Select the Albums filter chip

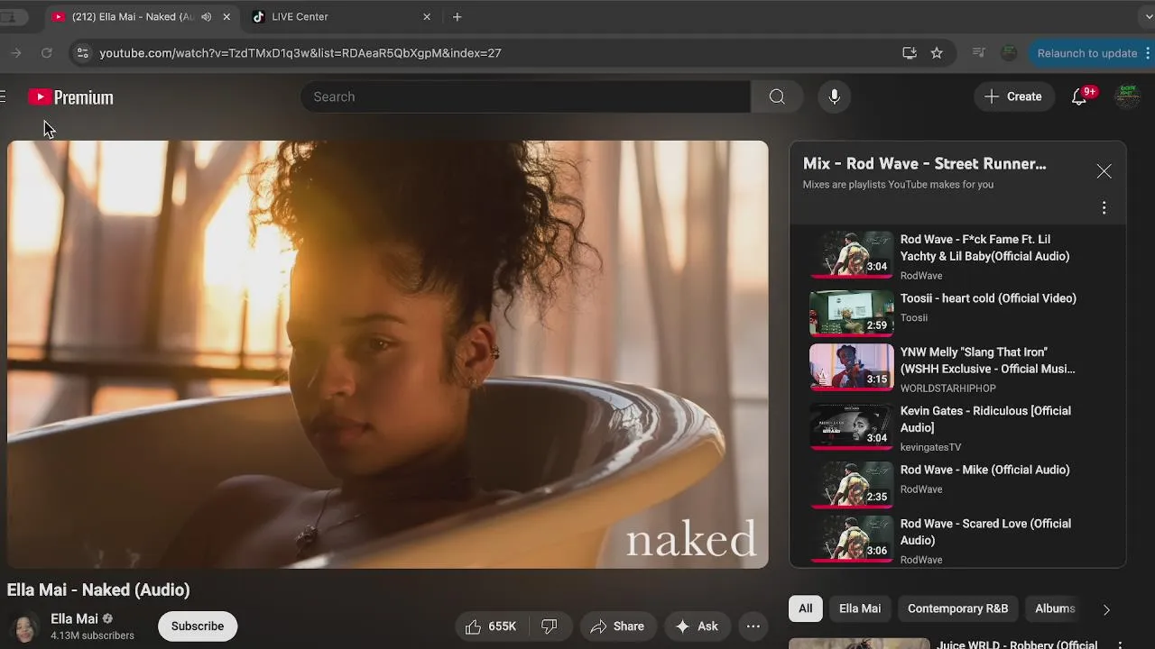pyautogui.click(x=1055, y=608)
